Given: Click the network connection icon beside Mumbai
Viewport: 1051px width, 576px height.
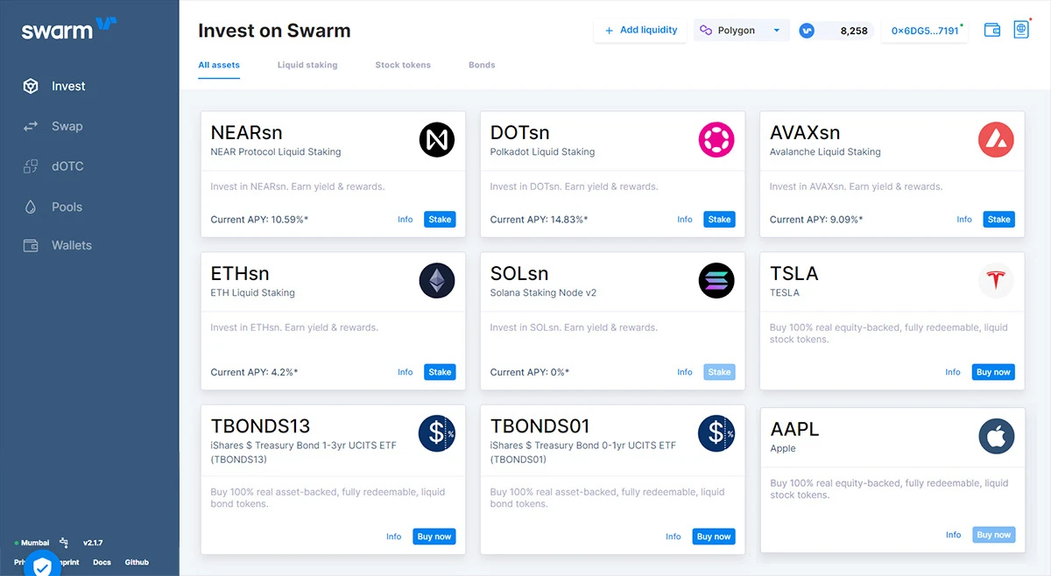Looking at the screenshot, I should [x=64, y=543].
